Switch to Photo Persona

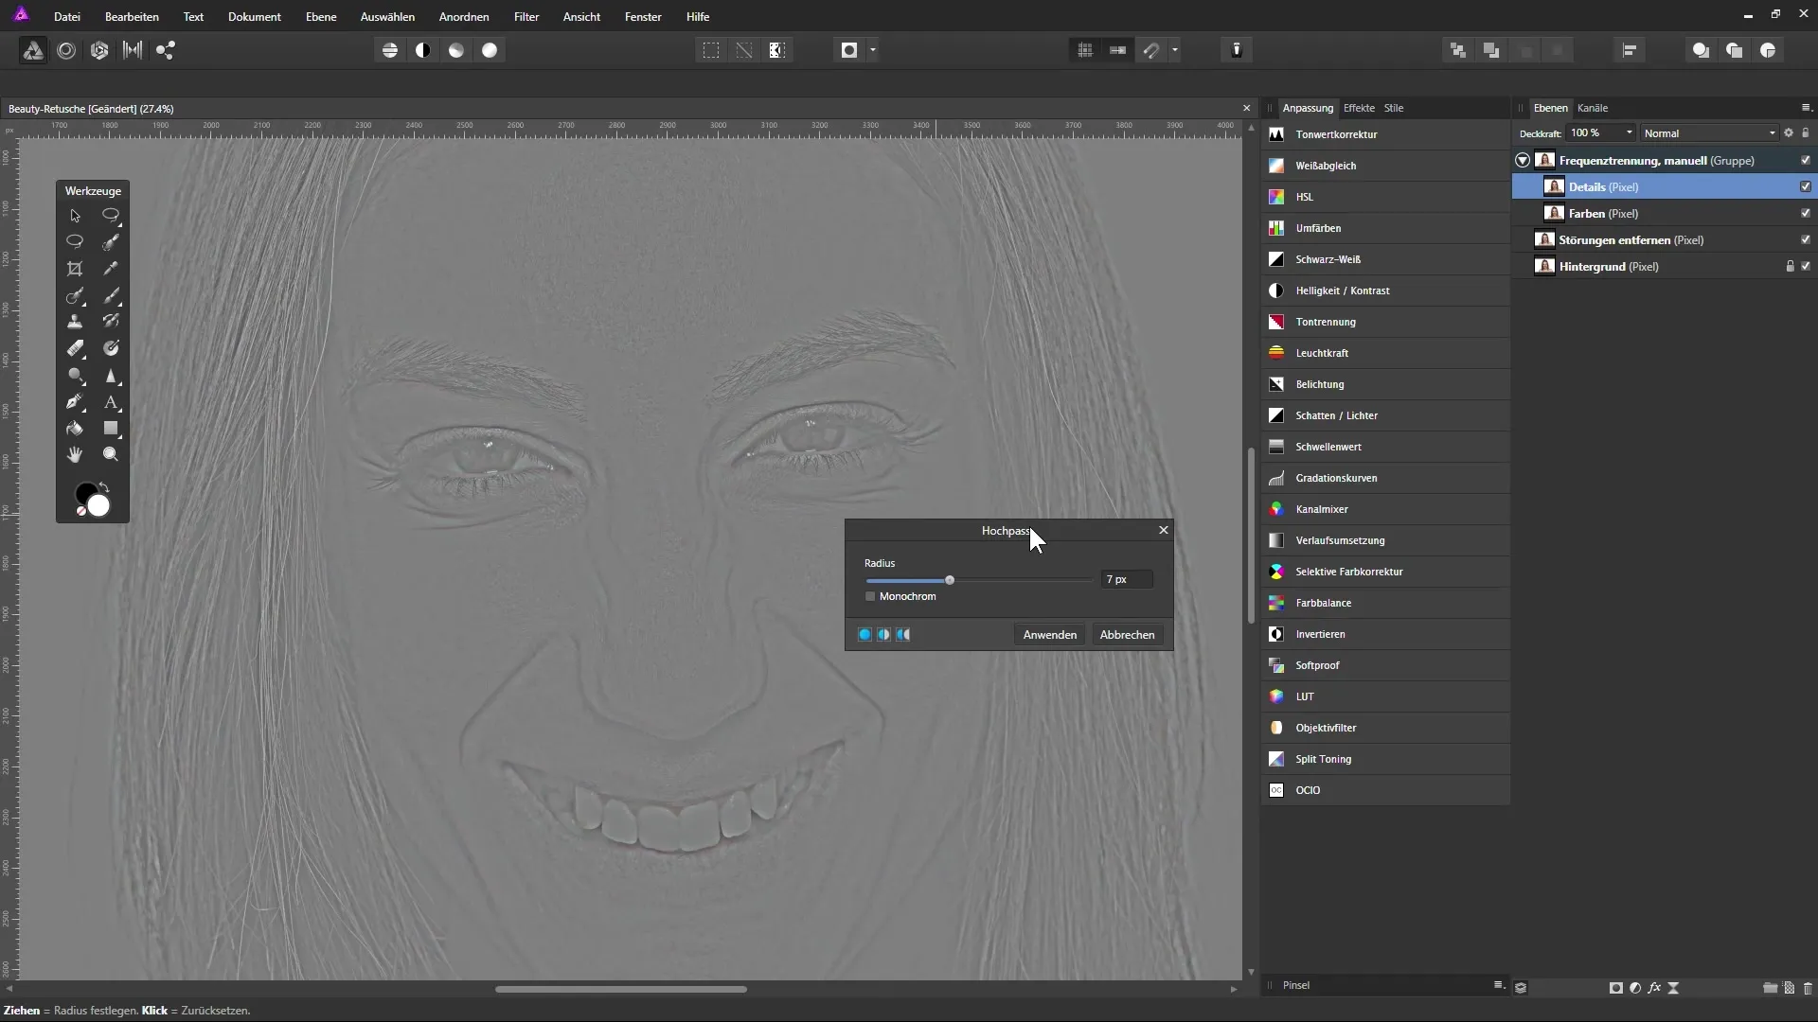coord(33,50)
